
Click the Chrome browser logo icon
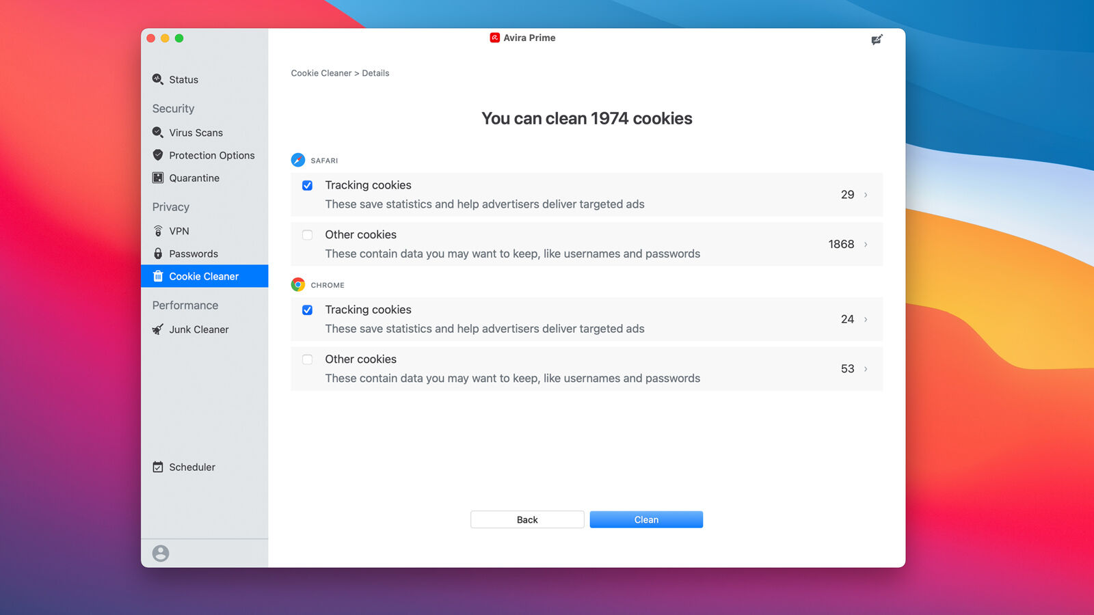[x=298, y=285]
